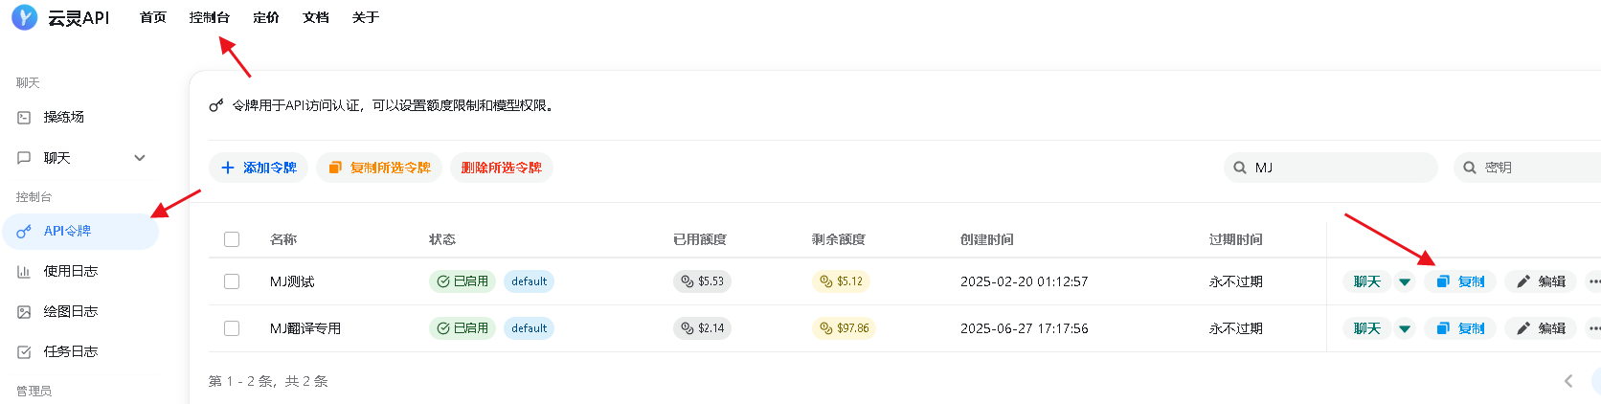Click edit pencil for MJ翻译专用 token

click(1541, 328)
